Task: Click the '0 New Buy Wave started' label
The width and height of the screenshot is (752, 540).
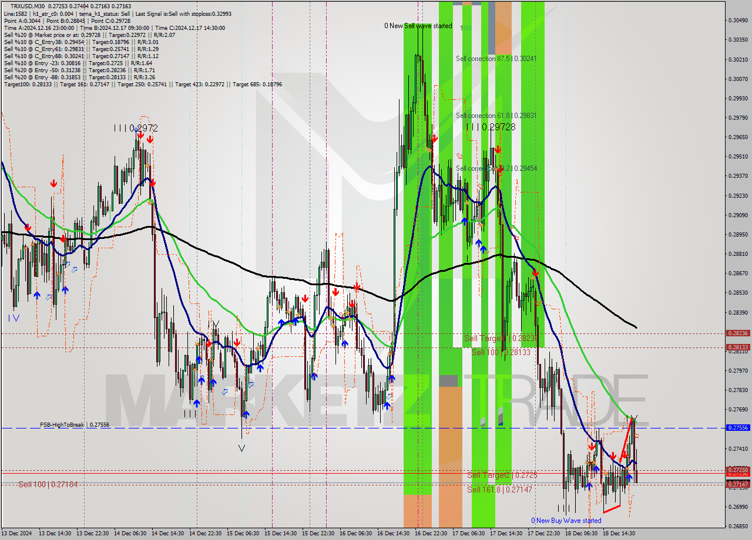Action: 566,521
